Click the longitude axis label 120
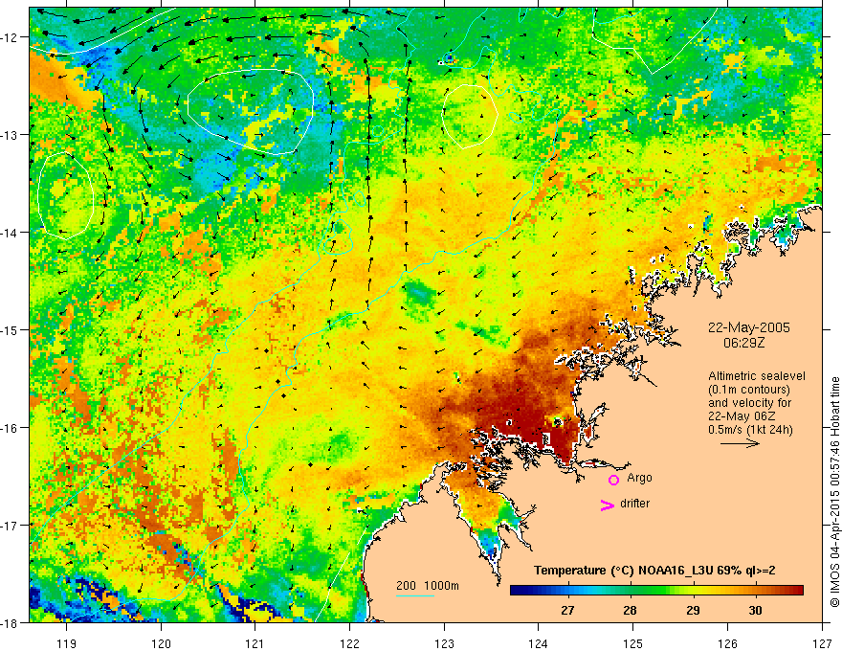The height and width of the screenshot is (651, 842). pos(161,643)
